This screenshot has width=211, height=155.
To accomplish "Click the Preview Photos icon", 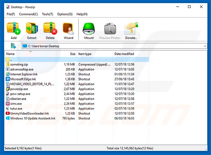I will click(x=110, y=29).
